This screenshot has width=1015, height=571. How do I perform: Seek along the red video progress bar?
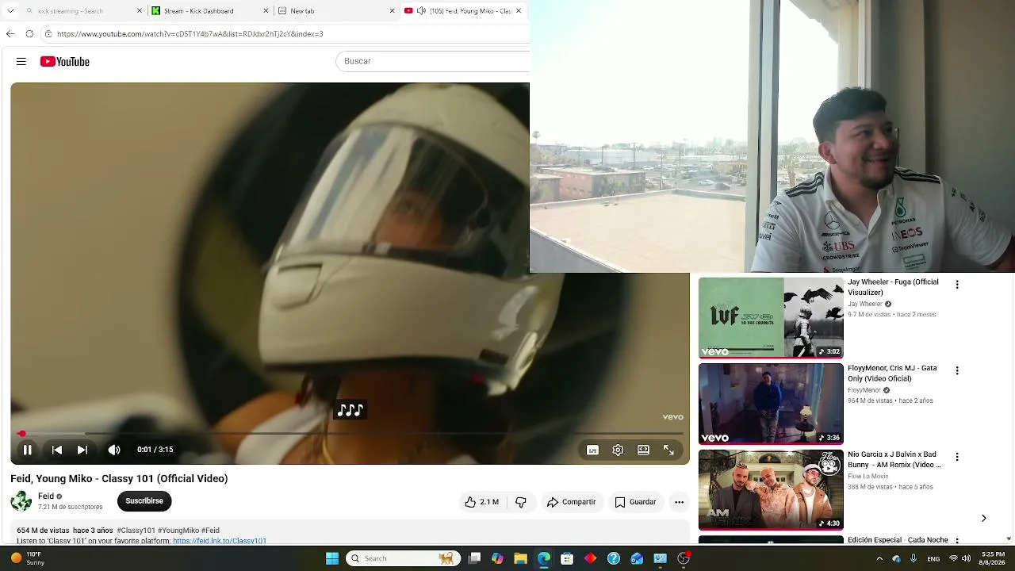[x=350, y=434]
